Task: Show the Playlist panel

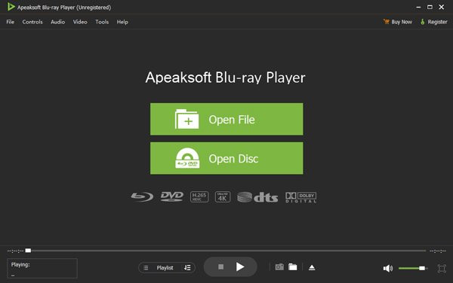Action: [165, 268]
